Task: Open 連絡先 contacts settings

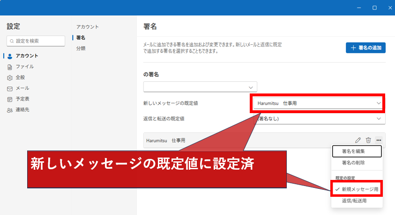Action: pyautogui.click(x=22, y=110)
